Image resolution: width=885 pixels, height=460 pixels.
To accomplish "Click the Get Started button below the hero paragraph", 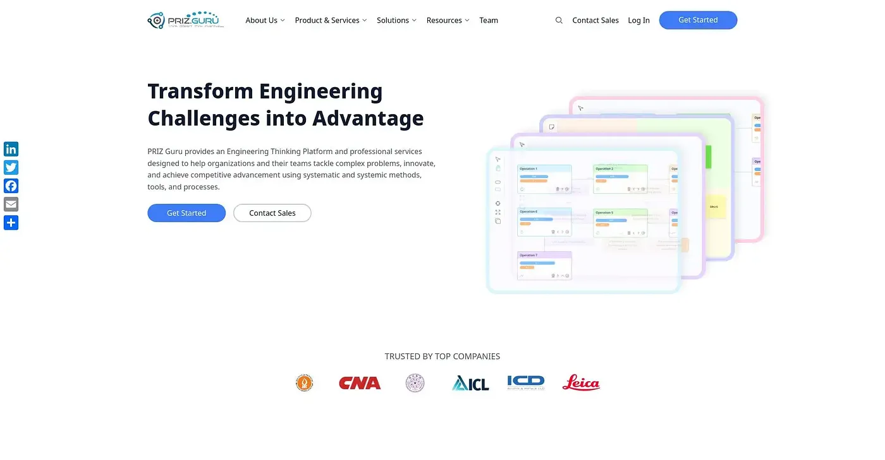I will point(186,213).
